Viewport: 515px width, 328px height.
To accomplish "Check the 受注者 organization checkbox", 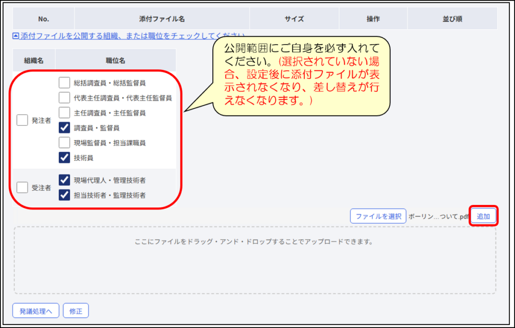I will 22,188.
